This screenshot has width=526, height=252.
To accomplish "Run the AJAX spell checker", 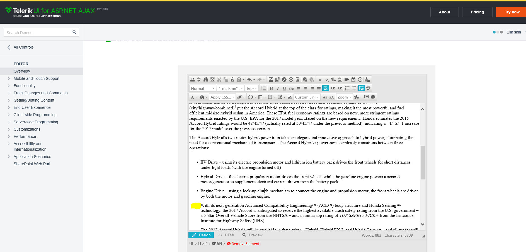I will coord(199,80).
